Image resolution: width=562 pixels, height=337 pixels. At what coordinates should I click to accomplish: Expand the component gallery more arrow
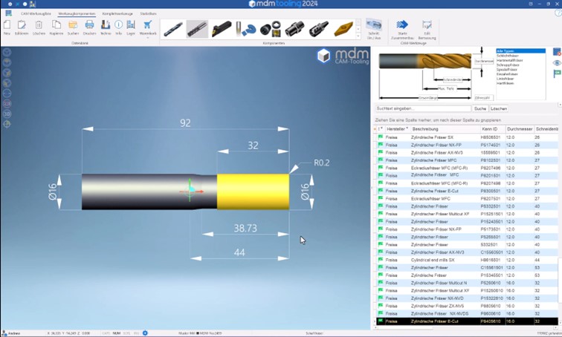(358, 36)
